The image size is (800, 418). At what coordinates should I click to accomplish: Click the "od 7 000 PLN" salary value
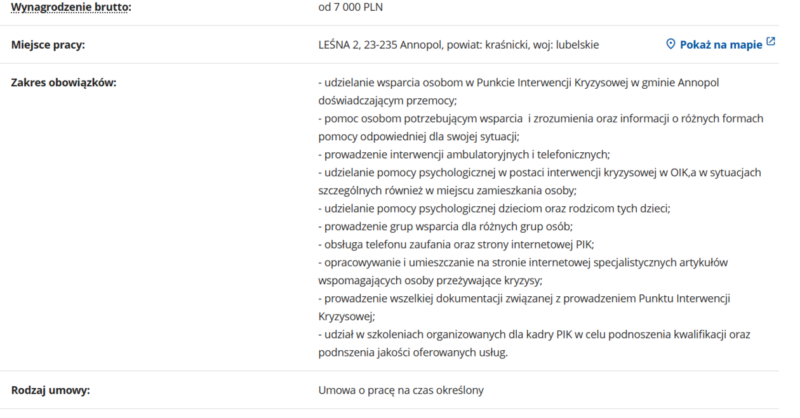(x=350, y=8)
